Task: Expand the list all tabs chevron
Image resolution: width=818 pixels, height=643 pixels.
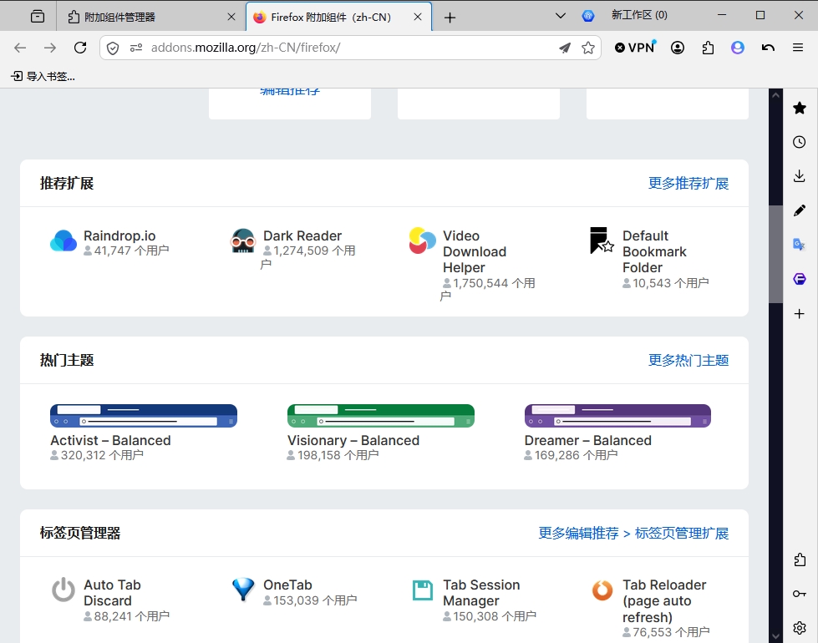Action: [x=561, y=16]
